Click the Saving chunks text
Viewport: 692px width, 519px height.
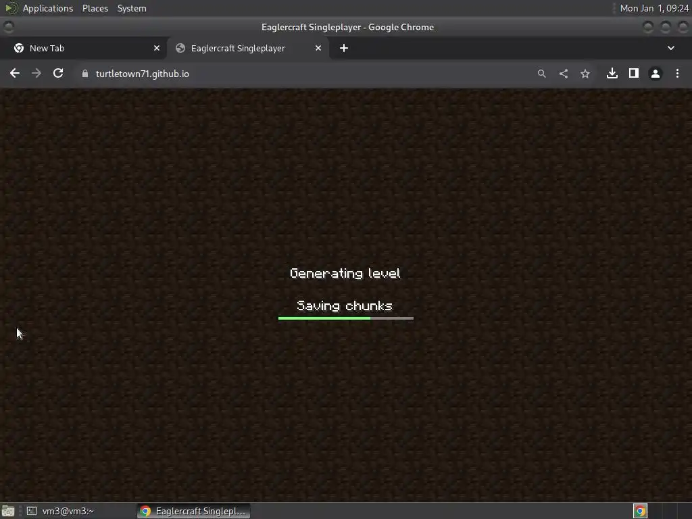tap(345, 306)
